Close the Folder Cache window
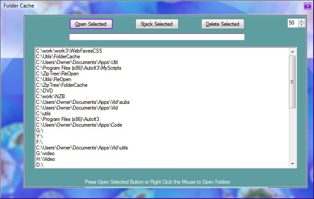Image resolution: width=314 pixels, height=199 pixels. [x=307, y=6]
